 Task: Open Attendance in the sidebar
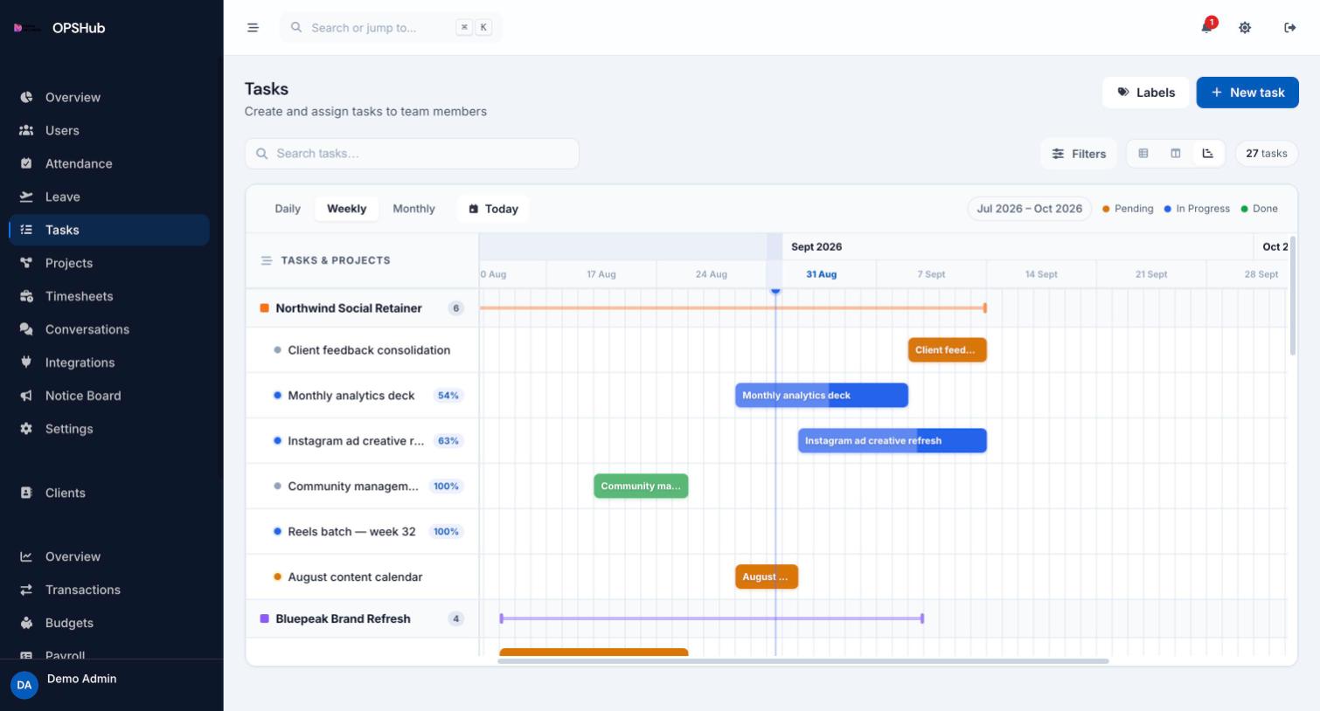pos(110,163)
